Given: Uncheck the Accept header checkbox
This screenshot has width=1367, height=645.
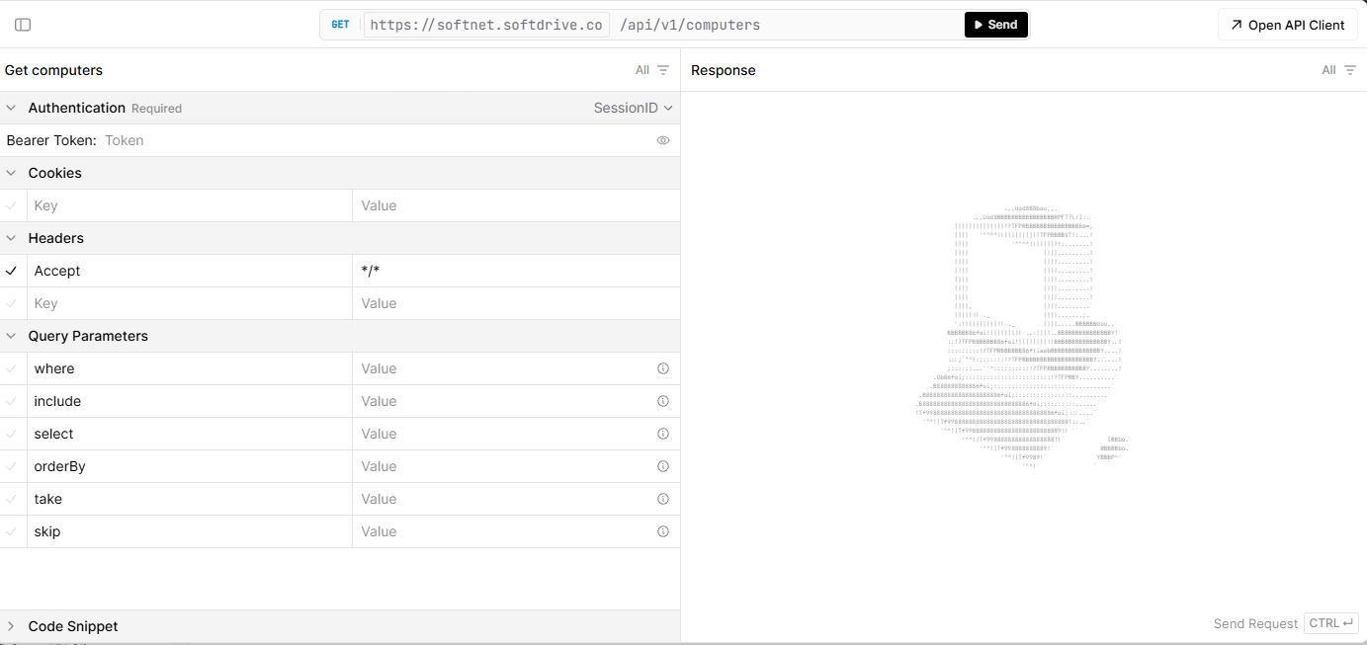Looking at the screenshot, I should pyautogui.click(x=12, y=271).
